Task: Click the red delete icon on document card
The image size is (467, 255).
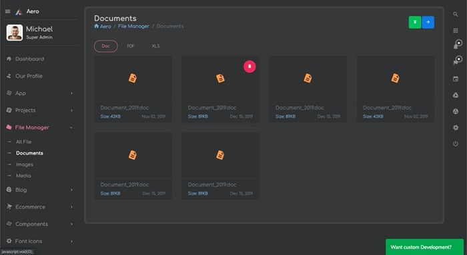Action: tap(250, 67)
